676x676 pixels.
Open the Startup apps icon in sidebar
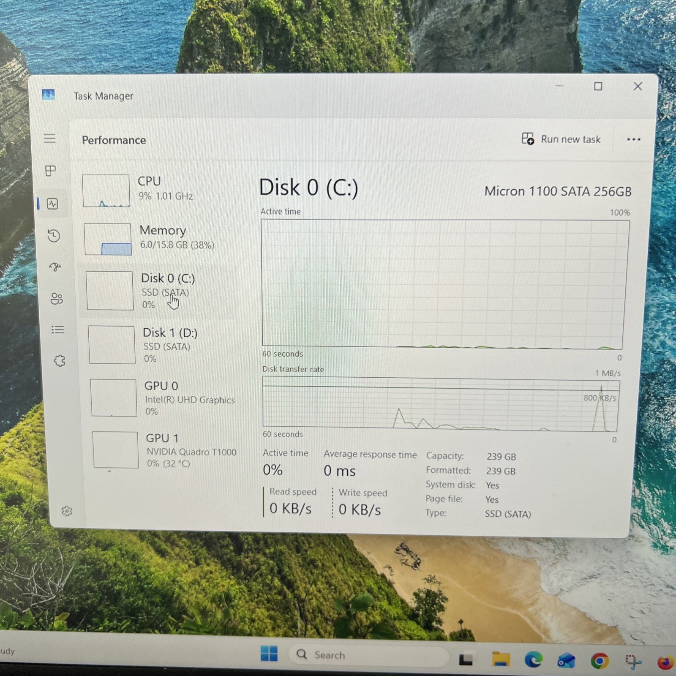click(55, 267)
